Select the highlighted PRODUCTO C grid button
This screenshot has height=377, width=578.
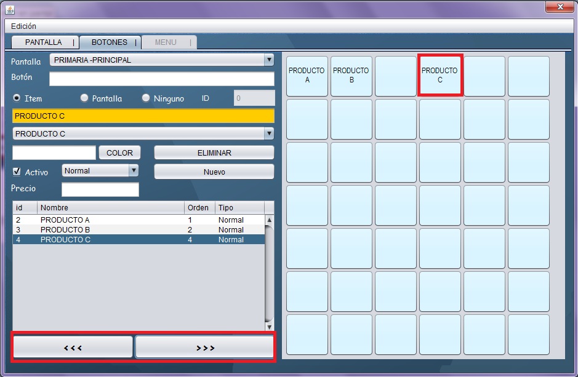440,76
